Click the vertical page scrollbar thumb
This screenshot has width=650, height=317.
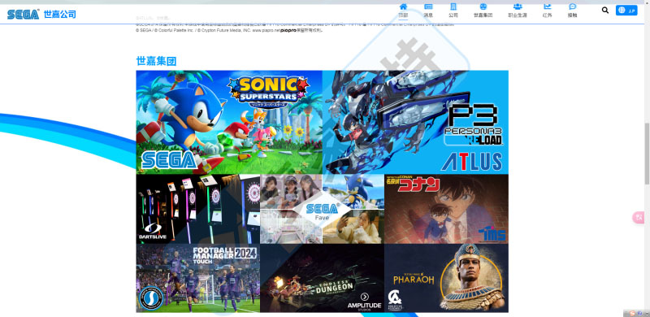pyautogui.click(x=647, y=154)
